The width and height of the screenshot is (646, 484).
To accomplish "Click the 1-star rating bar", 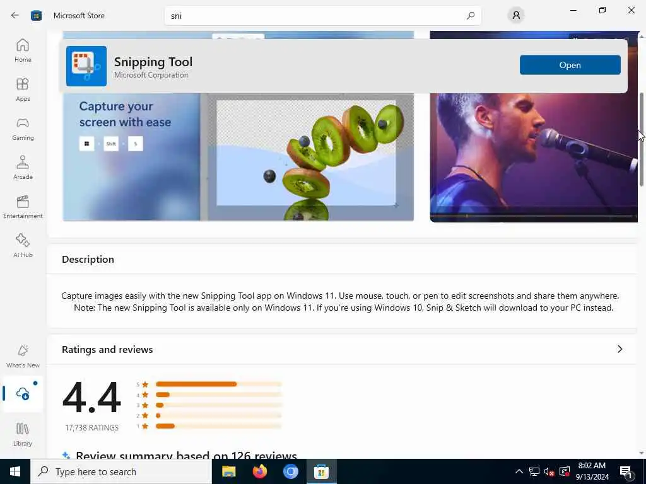I will [x=218, y=426].
